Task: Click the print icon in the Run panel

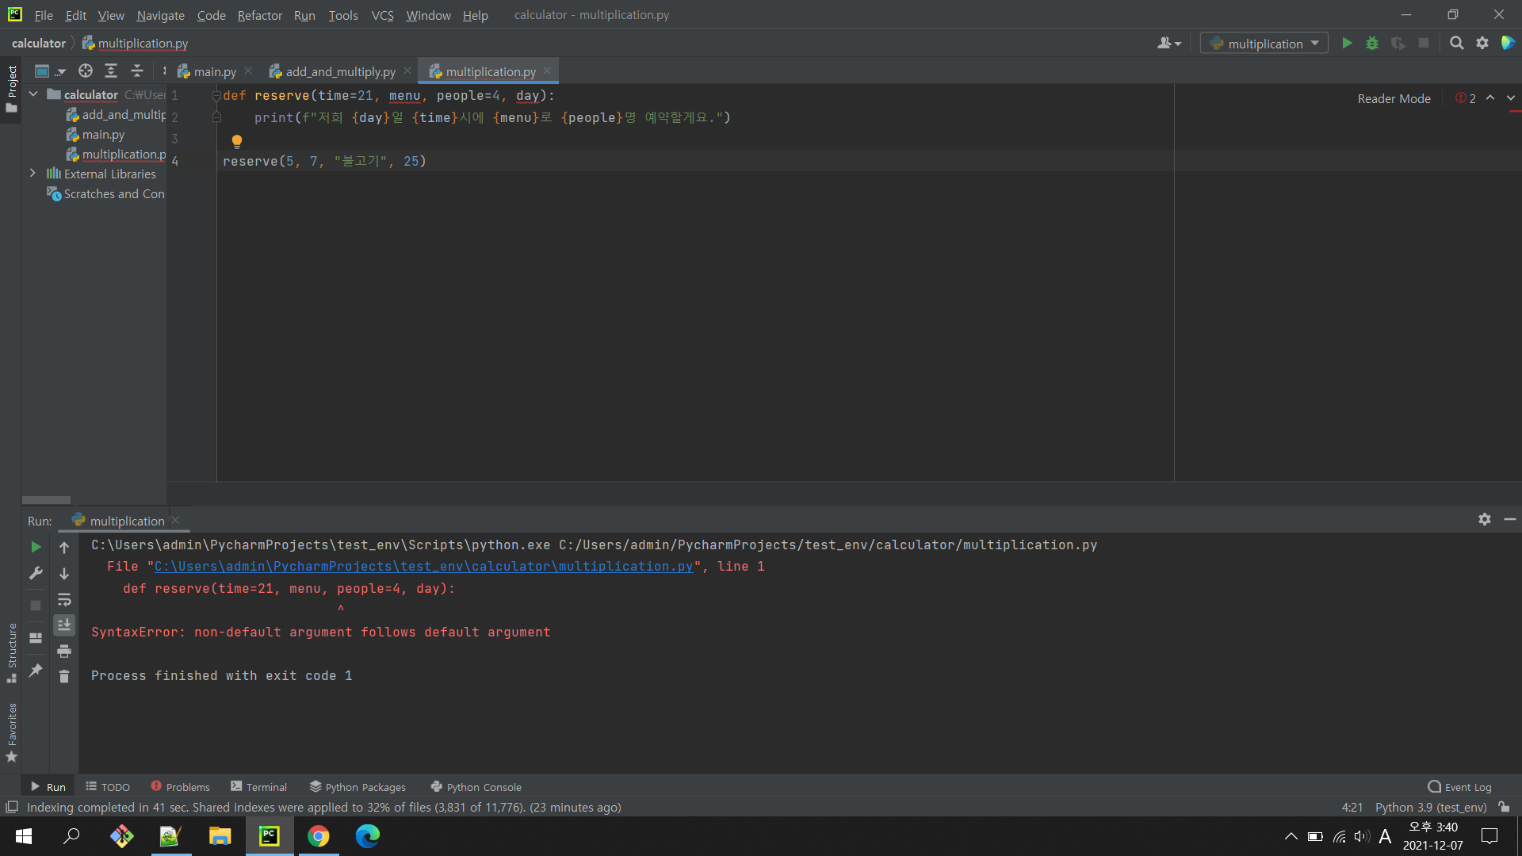Action: tap(64, 651)
